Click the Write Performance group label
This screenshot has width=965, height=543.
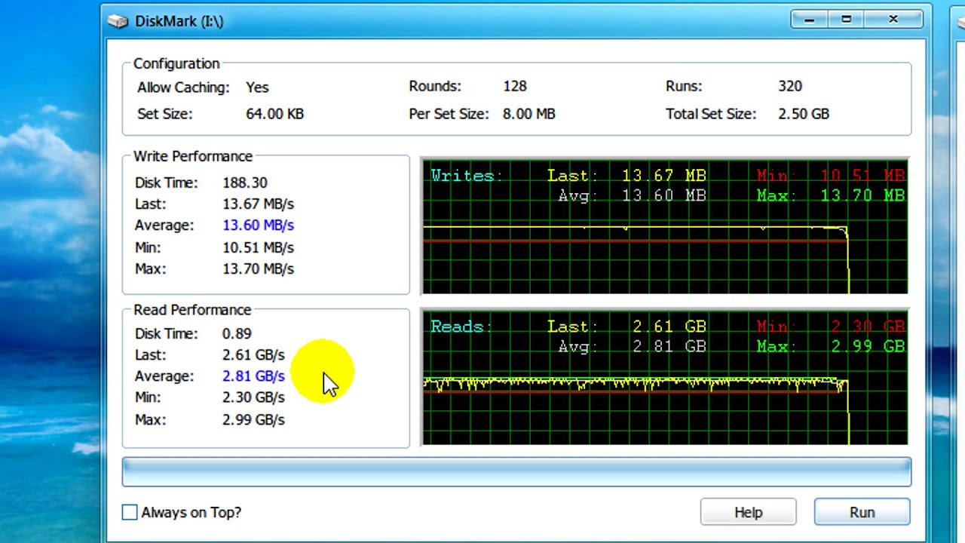pos(193,156)
